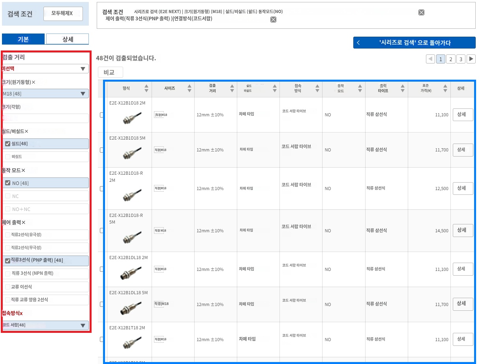Go to results page 2
The width and height of the screenshot is (482, 364).
click(450, 59)
